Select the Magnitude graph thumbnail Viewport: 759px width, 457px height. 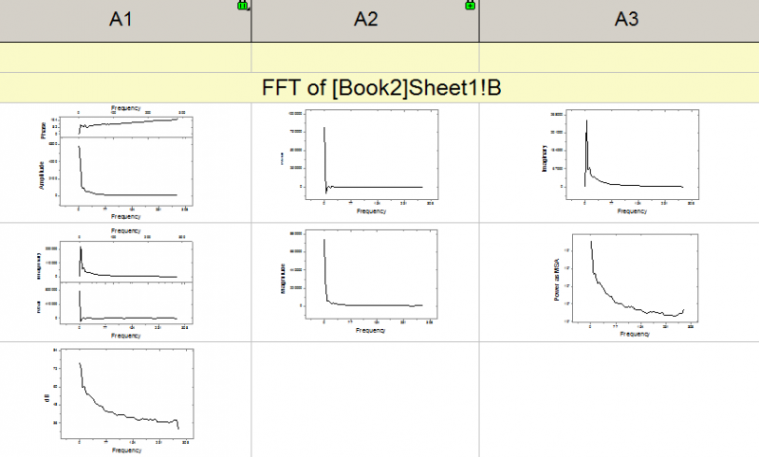(366, 282)
